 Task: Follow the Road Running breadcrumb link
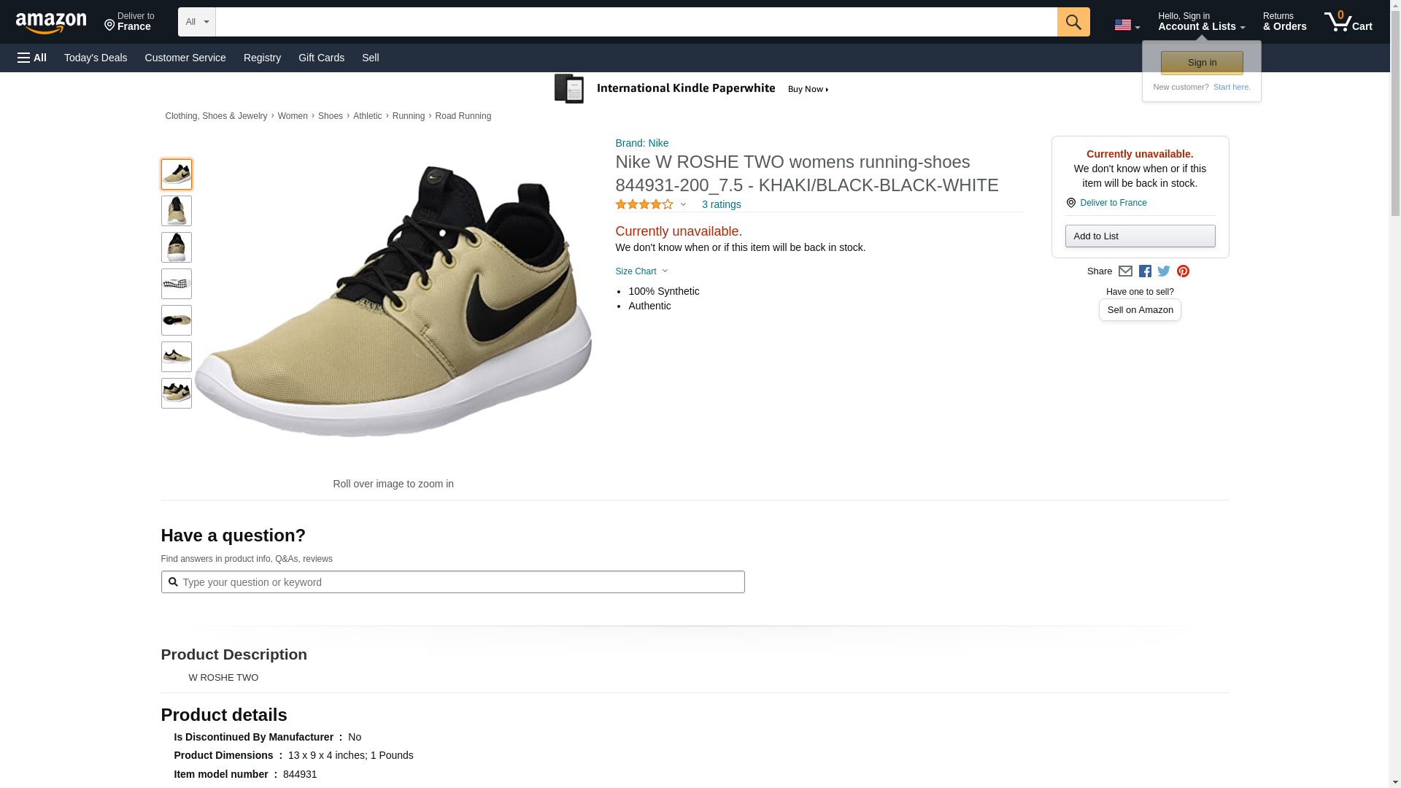(463, 116)
